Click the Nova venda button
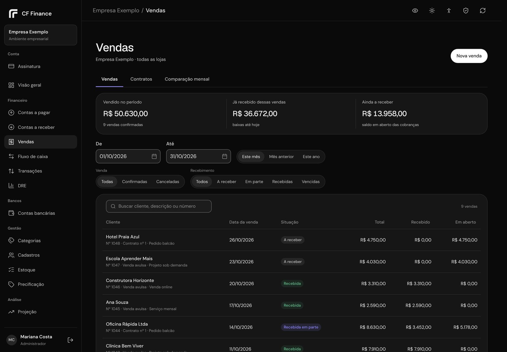The image size is (507, 352). [469, 56]
